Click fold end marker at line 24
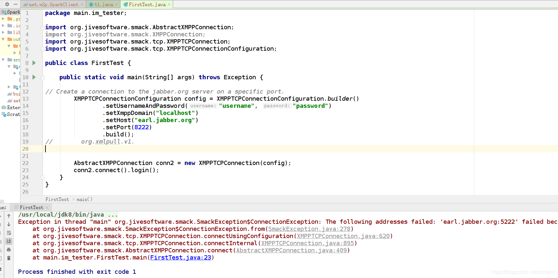This screenshot has height=278, width=558. pos(43,178)
